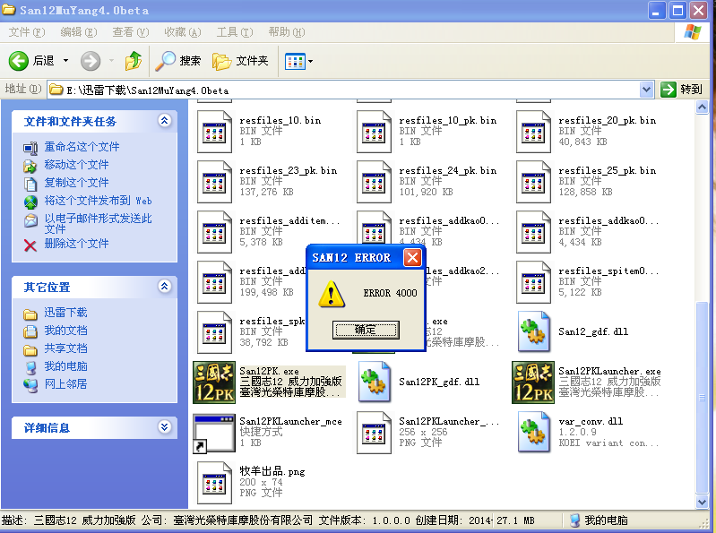
Task: Open the Views layout icon
Action: pyautogui.click(x=295, y=61)
